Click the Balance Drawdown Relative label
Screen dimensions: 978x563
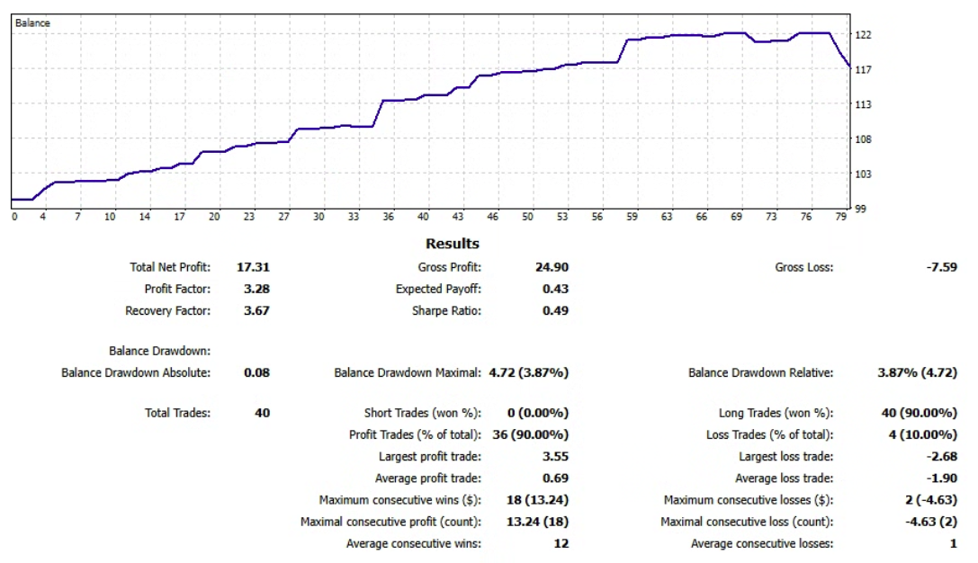tap(760, 372)
